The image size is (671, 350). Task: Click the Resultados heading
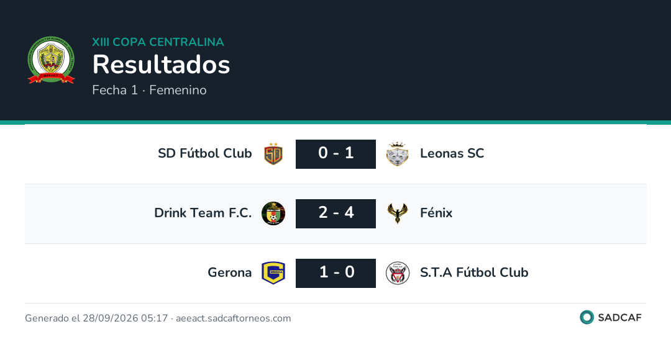162,65
